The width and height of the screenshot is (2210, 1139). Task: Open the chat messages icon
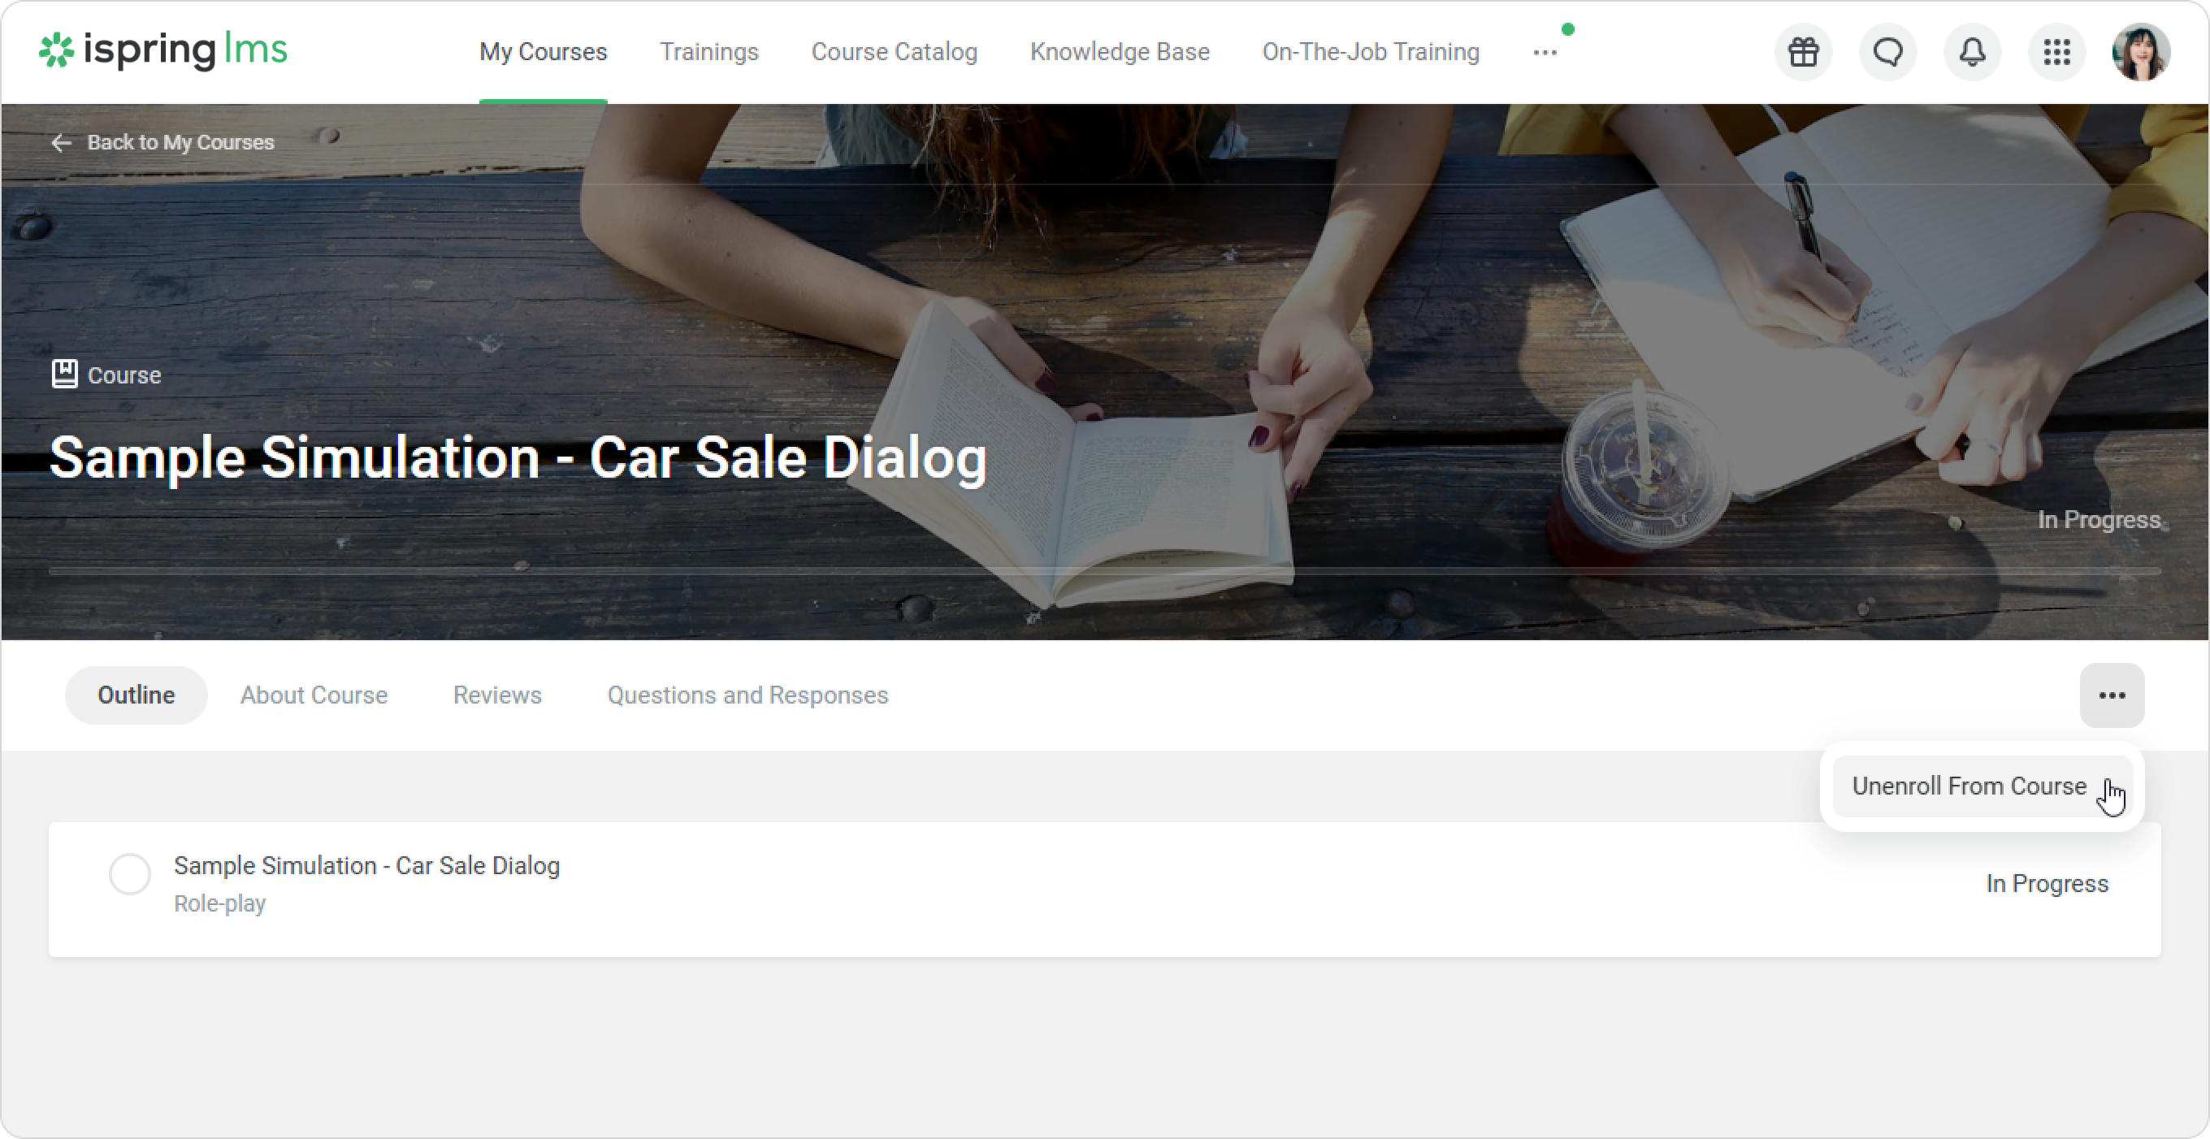pos(1887,52)
